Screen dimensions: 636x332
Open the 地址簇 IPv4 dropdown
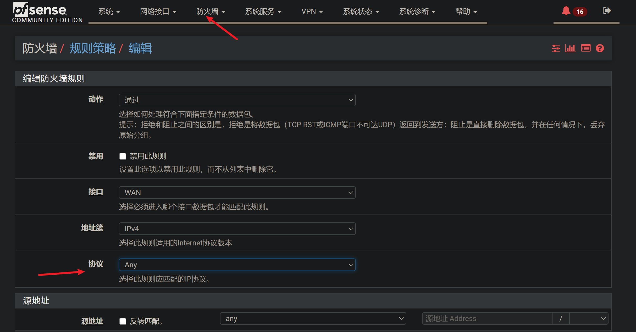(x=237, y=229)
